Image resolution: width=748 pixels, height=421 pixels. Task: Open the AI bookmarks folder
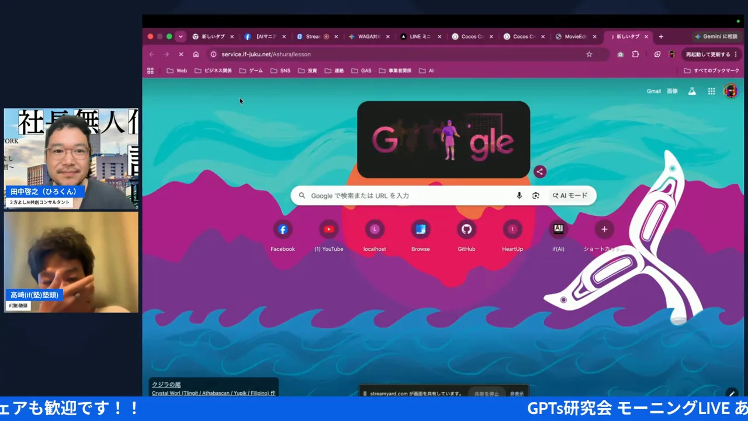pos(427,71)
